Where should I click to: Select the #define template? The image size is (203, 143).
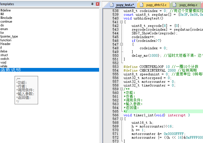50,10
